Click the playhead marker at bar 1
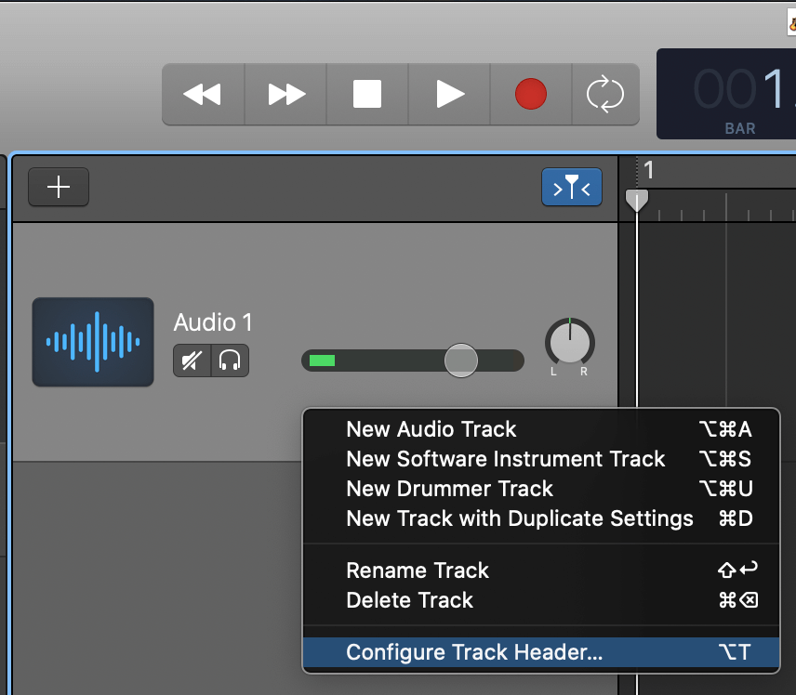This screenshot has height=695, width=796. click(637, 200)
